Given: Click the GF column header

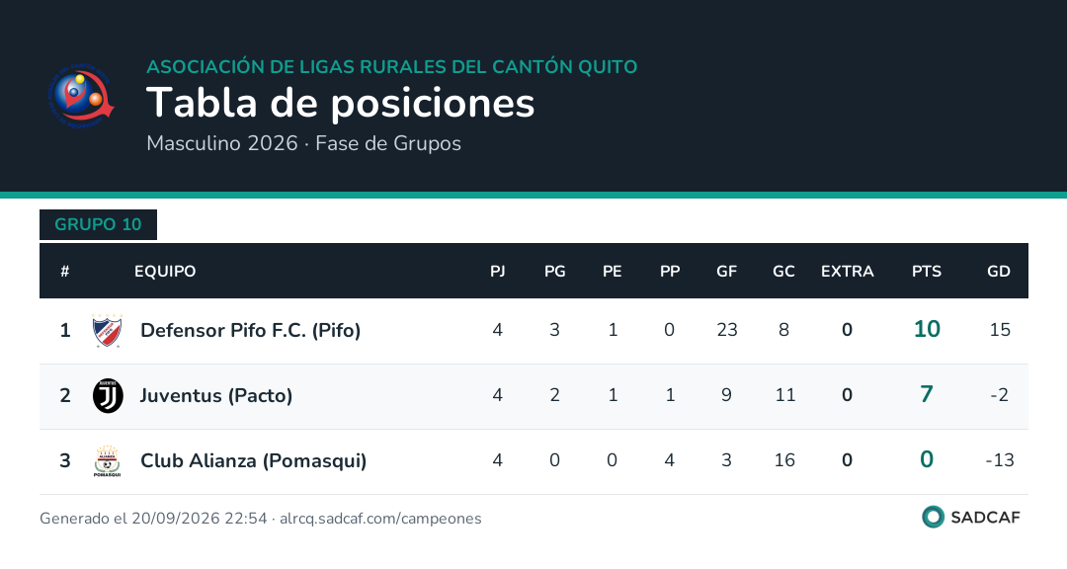Looking at the screenshot, I should (x=727, y=272).
